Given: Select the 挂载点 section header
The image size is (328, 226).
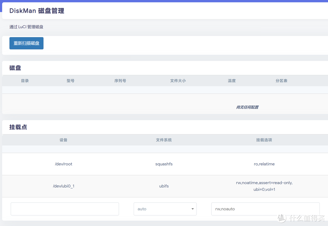Looking at the screenshot, I should coord(18,127).
